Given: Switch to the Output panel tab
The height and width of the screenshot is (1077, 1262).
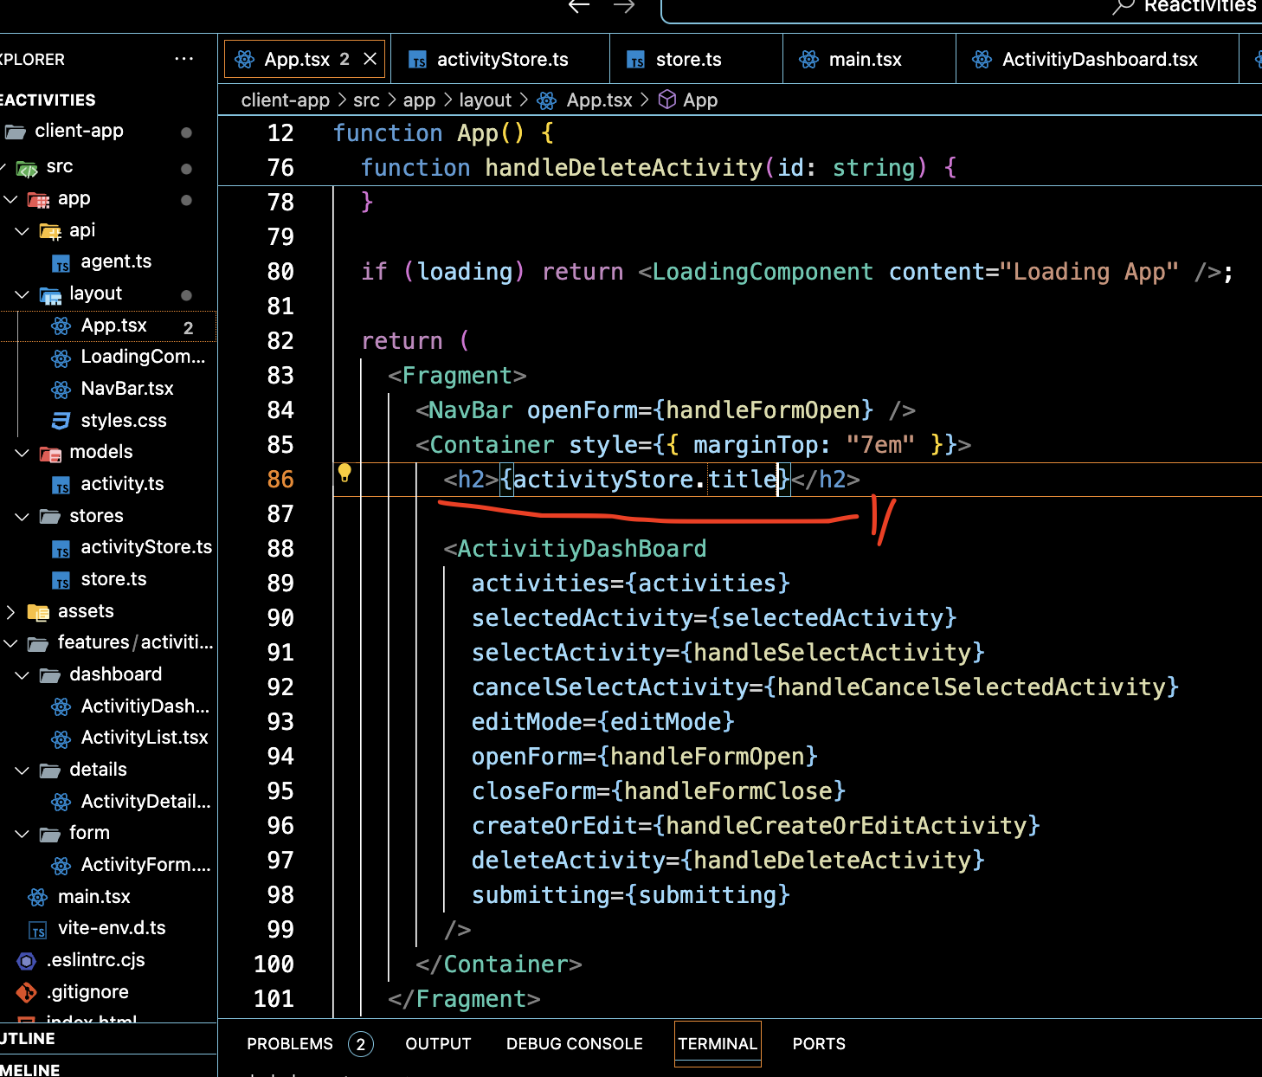Looking at the screenshot, I should pos(438,1044).
